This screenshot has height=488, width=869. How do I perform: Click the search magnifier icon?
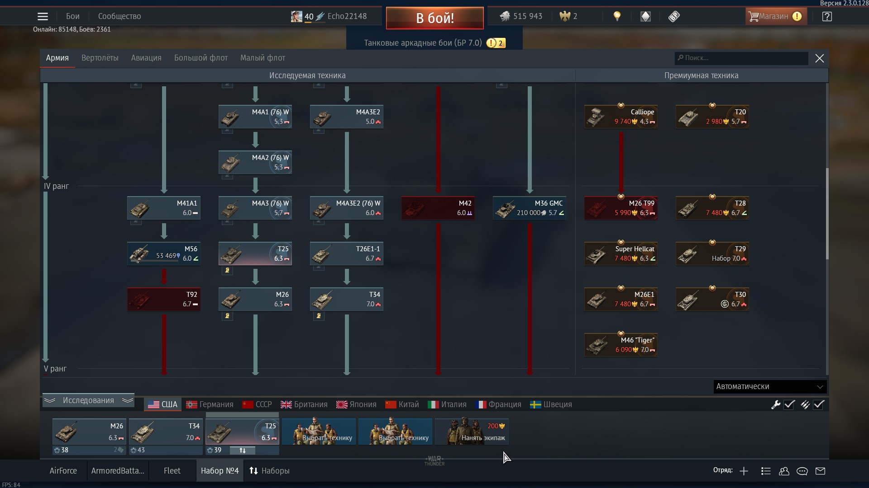pyautogui.click(x=680, y=58)
